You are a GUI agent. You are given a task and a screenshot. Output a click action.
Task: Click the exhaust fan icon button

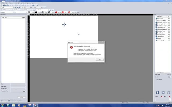(169, 92)
